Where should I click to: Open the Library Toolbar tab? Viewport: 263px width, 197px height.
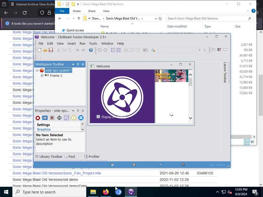(49, 157)
